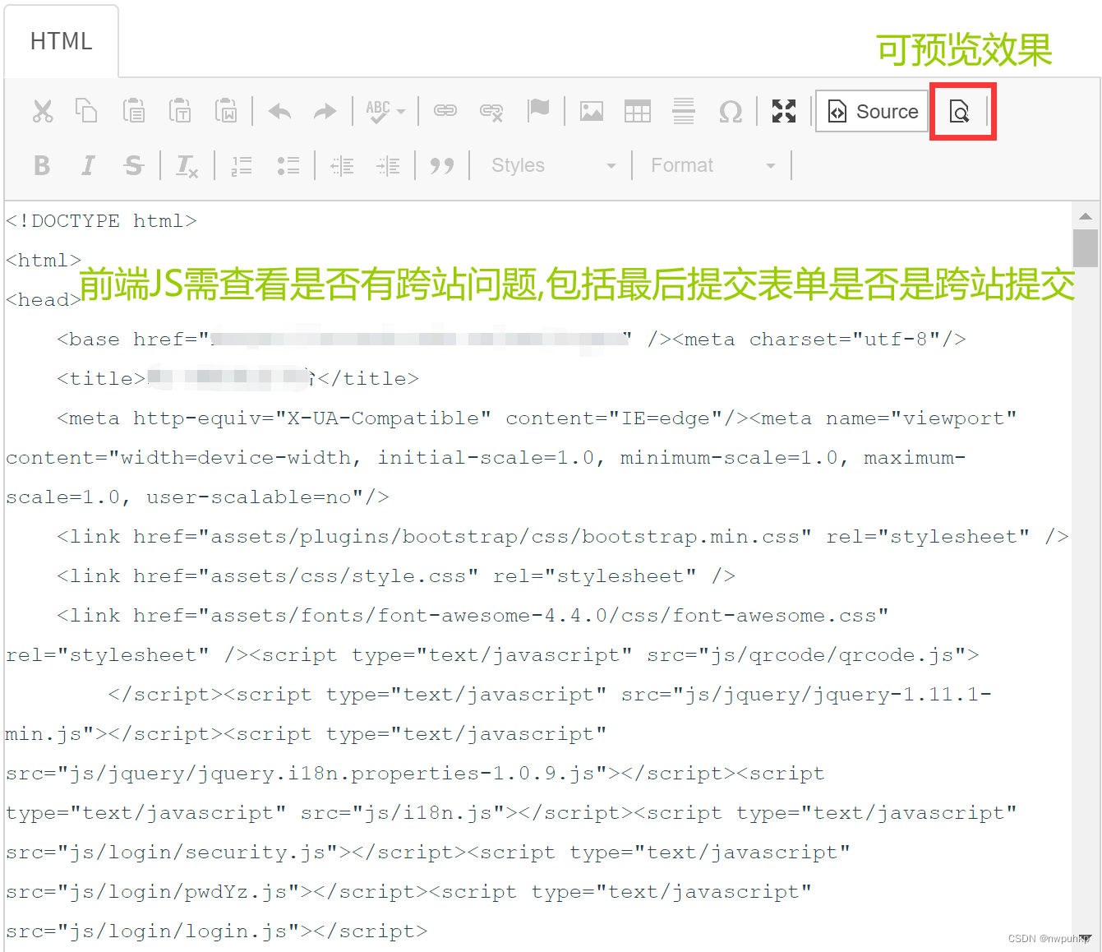The height and width of the screenshot is (952, 1102).
Task: Insert a numbered list
Action: 242,166
